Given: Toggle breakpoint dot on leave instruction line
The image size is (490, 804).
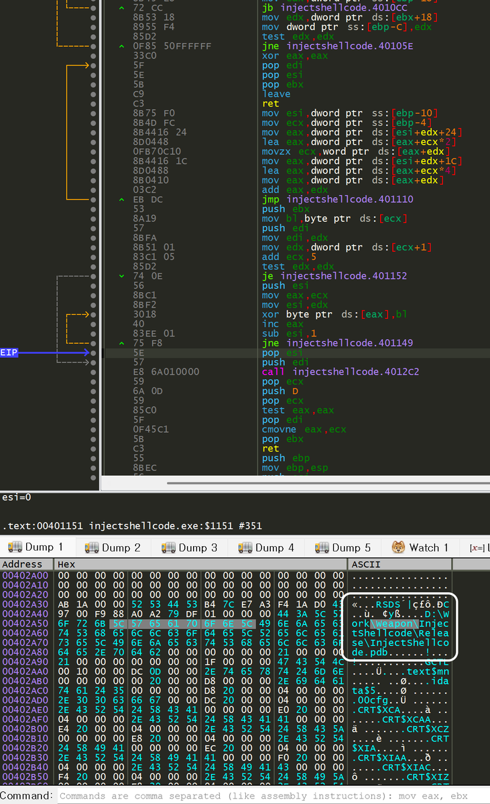Looking at the screenshot, I should (x=95, y=94).
